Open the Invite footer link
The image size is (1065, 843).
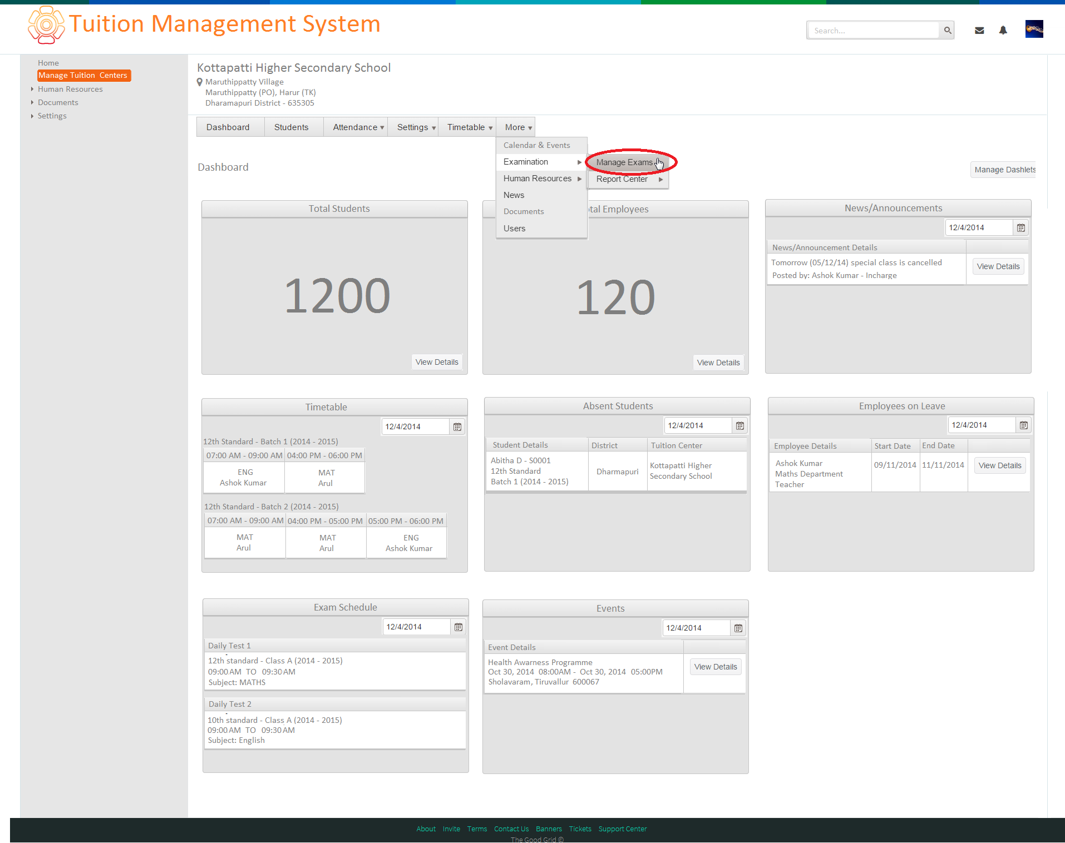[x=451, y=829]
